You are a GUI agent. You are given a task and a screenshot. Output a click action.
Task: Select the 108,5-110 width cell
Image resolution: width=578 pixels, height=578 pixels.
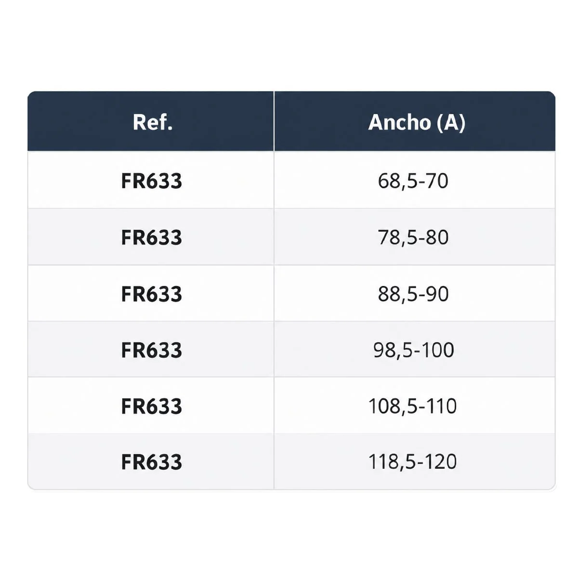(415, 405)
